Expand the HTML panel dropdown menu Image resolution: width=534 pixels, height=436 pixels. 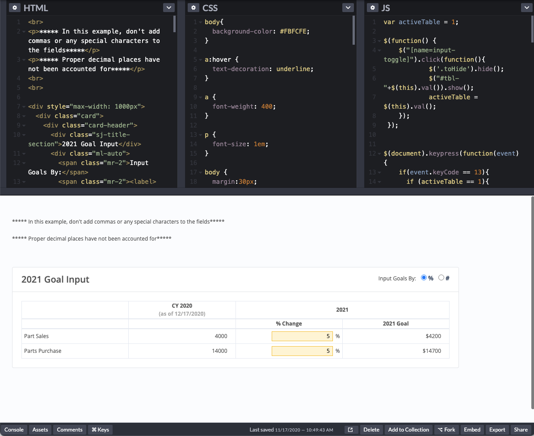click(x=168, y=8)
